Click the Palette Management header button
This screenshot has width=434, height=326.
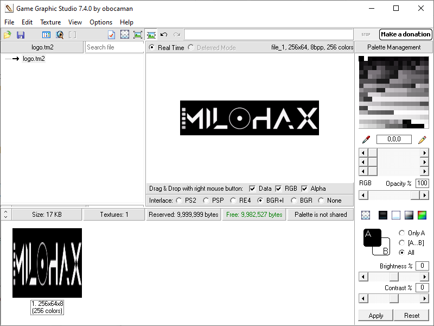point(394,47)
